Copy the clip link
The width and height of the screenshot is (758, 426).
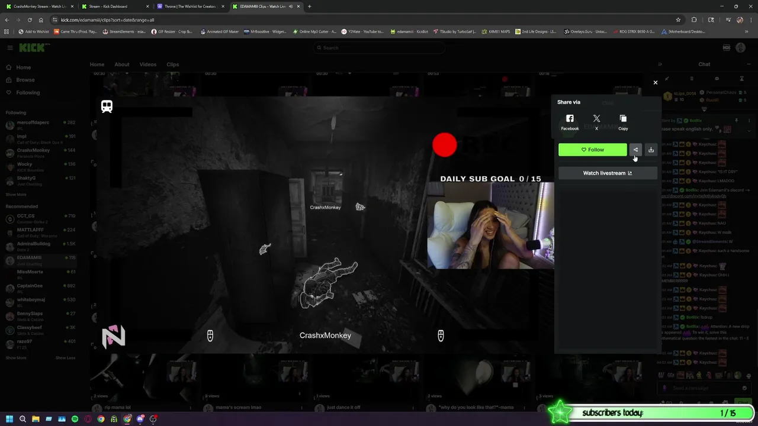(623, 122)
